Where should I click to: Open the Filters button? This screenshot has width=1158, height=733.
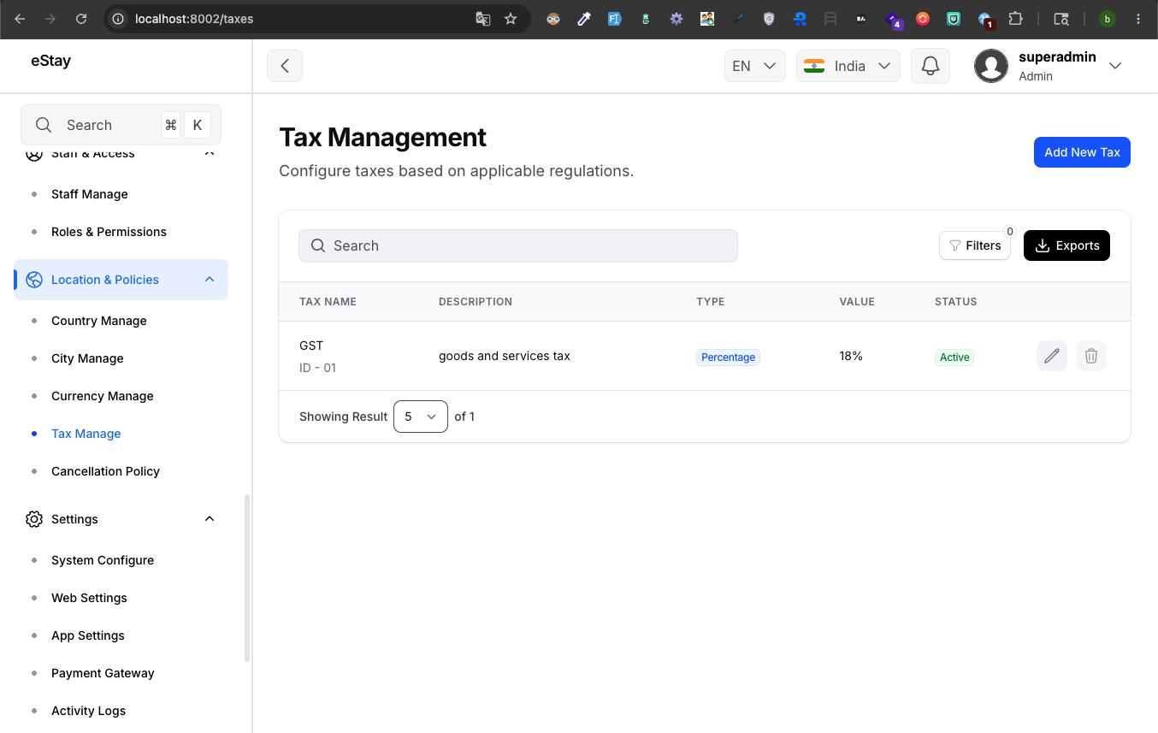[975, 245]
